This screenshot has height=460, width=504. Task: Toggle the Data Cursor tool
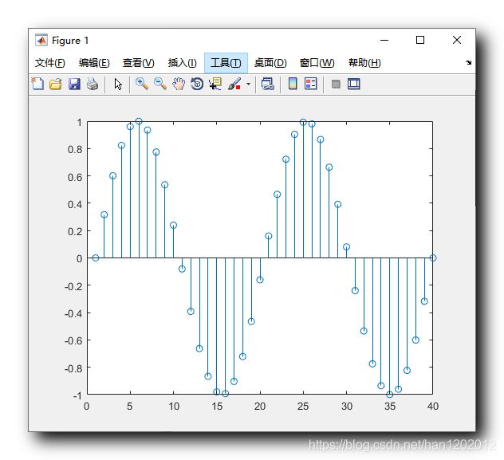tap(215, 84)
